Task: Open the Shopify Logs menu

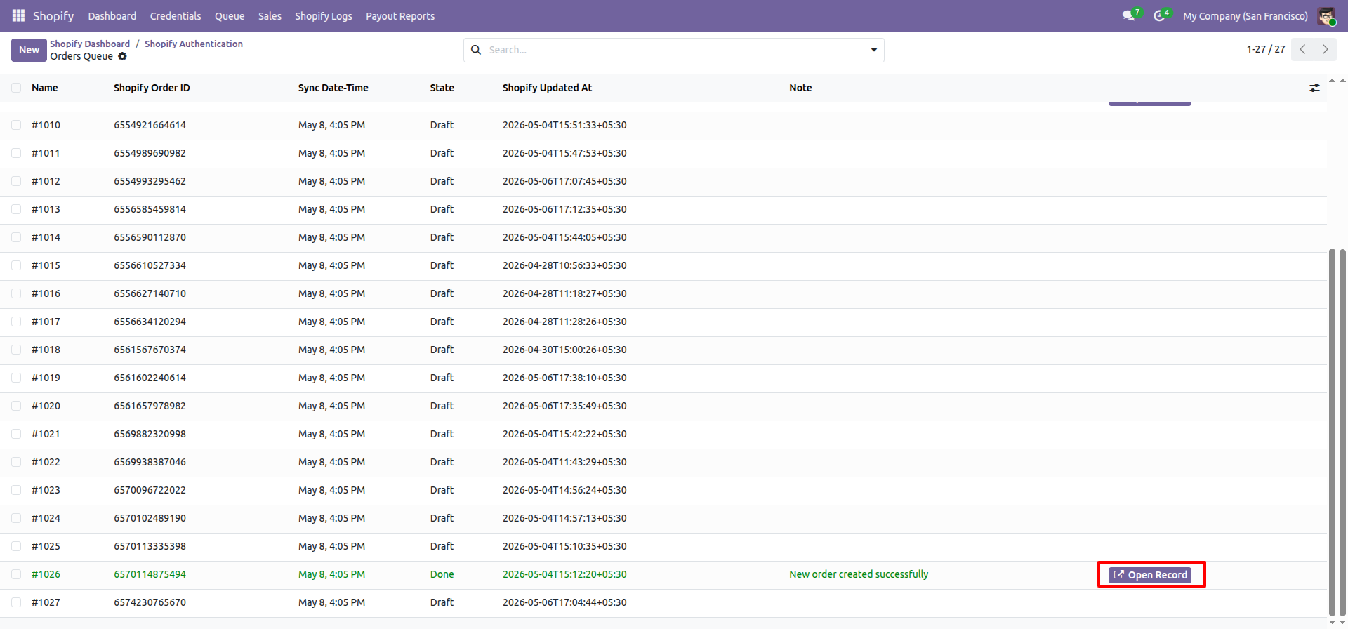Action: click(324, 16)
